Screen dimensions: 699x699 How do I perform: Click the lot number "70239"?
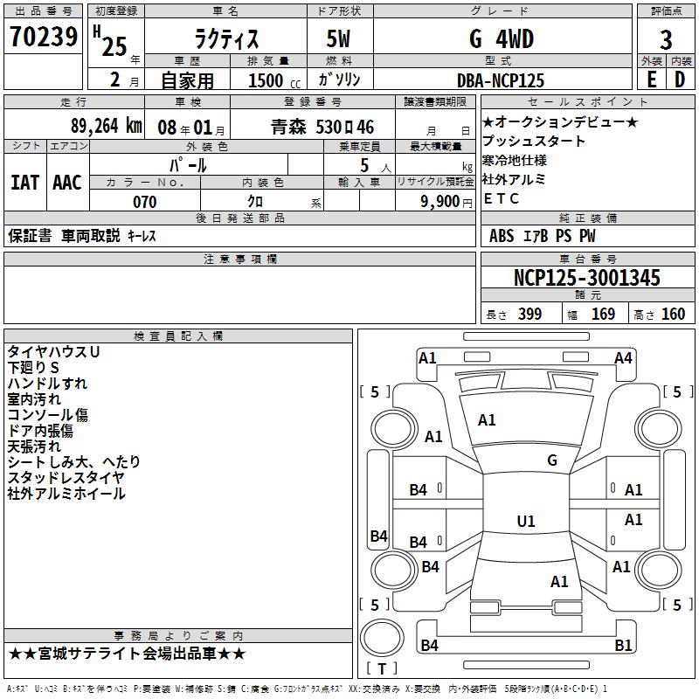coord(43,37)
